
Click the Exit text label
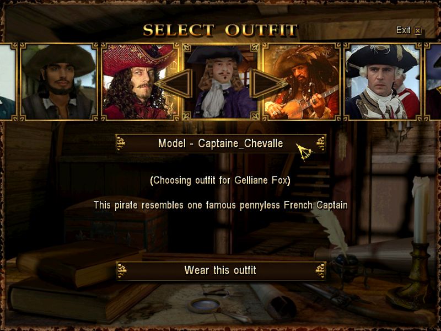pos(404,30)
